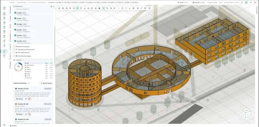Click the zoom in toolbar icon
Viewport: 259px width, 127px height.
pyautogui.click(x=70, y=8)
